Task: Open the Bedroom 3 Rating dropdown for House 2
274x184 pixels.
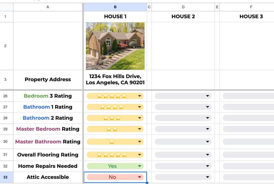Action: click(x=208, y=96)
